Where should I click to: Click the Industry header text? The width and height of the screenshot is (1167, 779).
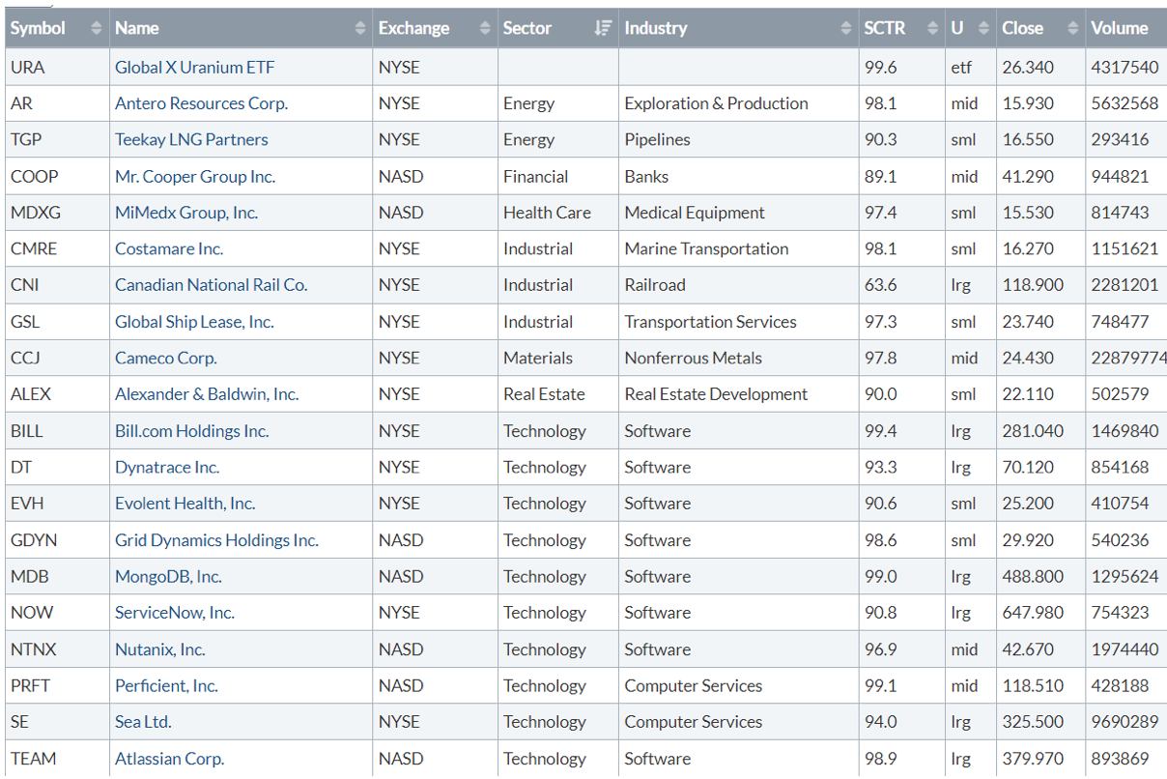click(x=656, y=29)
